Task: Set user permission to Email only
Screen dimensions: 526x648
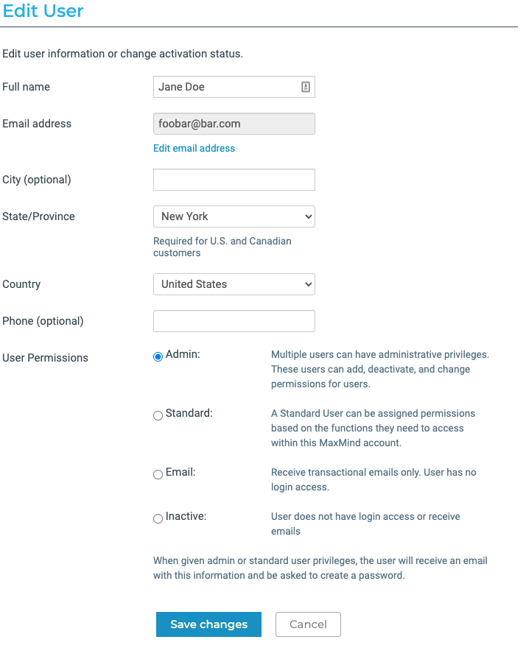Action: pos(158,475)
